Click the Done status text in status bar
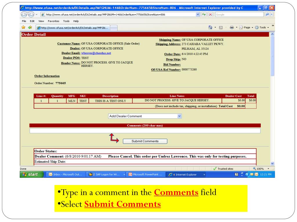The image size is (297, 222). click(x=23, y=169)
